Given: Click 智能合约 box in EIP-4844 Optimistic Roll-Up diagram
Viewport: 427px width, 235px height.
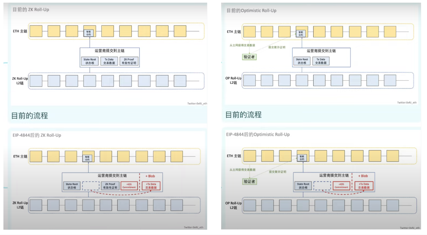Looking at the screenshot, I should click(302, 158).
